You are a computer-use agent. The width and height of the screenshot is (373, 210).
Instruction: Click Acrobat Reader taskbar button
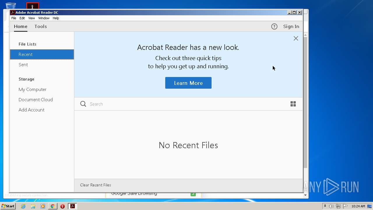[x=72, y=206]
